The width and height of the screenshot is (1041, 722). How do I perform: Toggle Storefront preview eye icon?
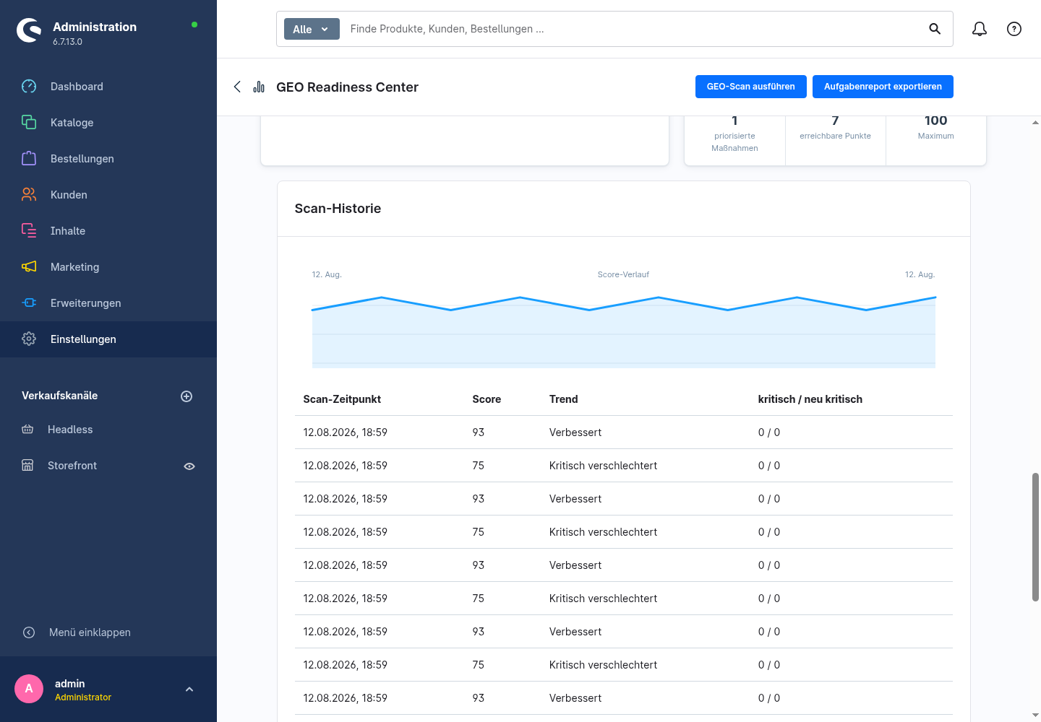[x=189, y=466]
